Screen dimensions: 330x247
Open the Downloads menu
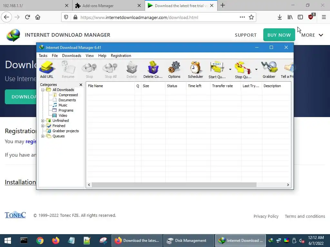click(x=72, y=56)
